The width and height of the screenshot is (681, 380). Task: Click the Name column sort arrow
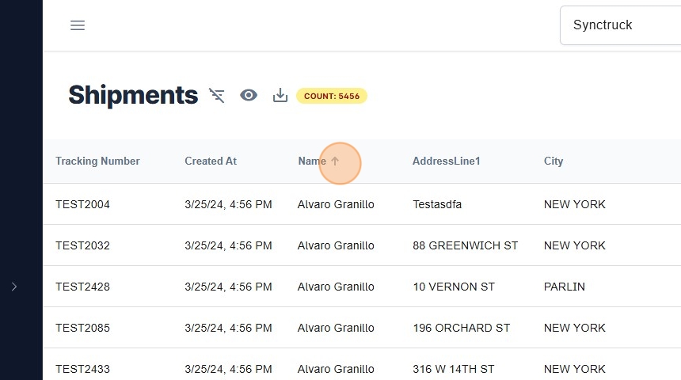click(x=335, y=161)
